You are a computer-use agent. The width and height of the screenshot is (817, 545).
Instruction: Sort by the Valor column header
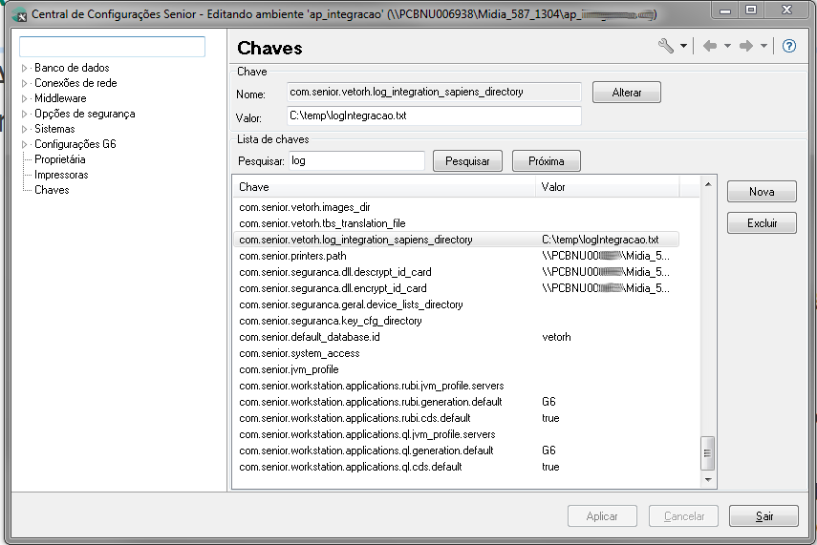607,187
